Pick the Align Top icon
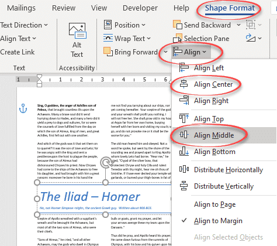 [x=183, y=118]
